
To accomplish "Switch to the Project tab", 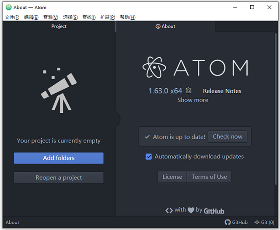I will [59, 26].
